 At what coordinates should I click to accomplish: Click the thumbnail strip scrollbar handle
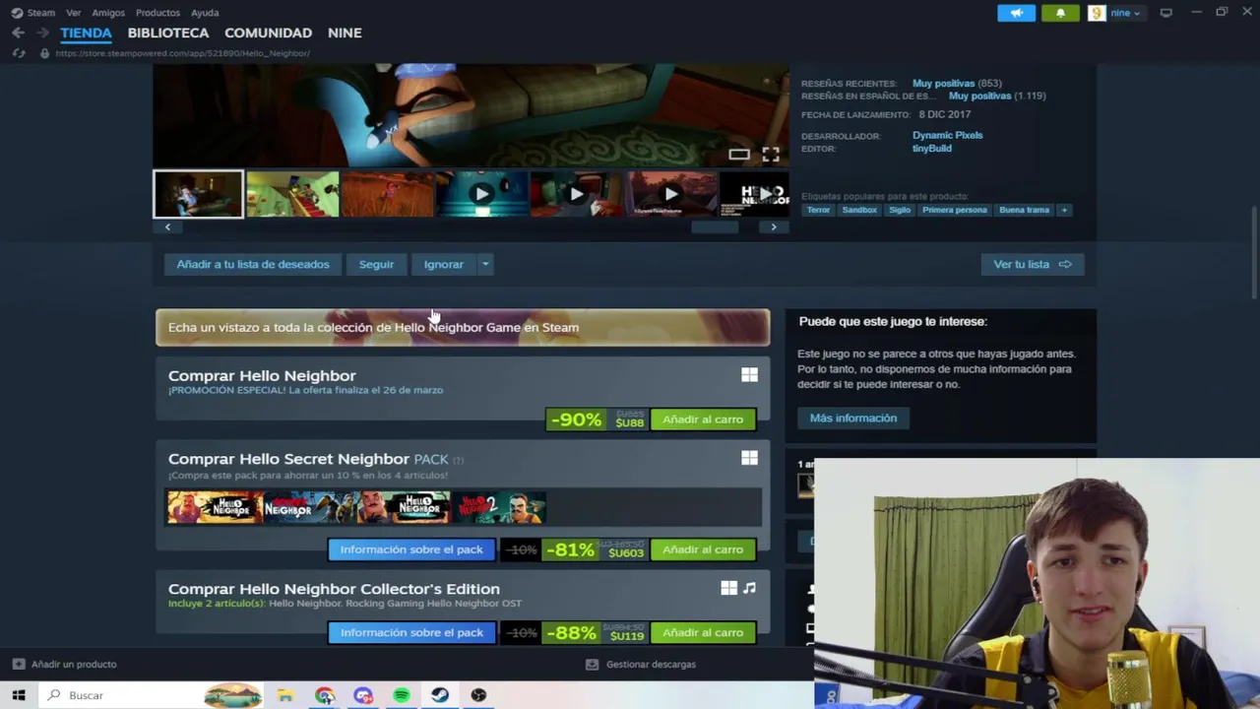tap(715, 226)
